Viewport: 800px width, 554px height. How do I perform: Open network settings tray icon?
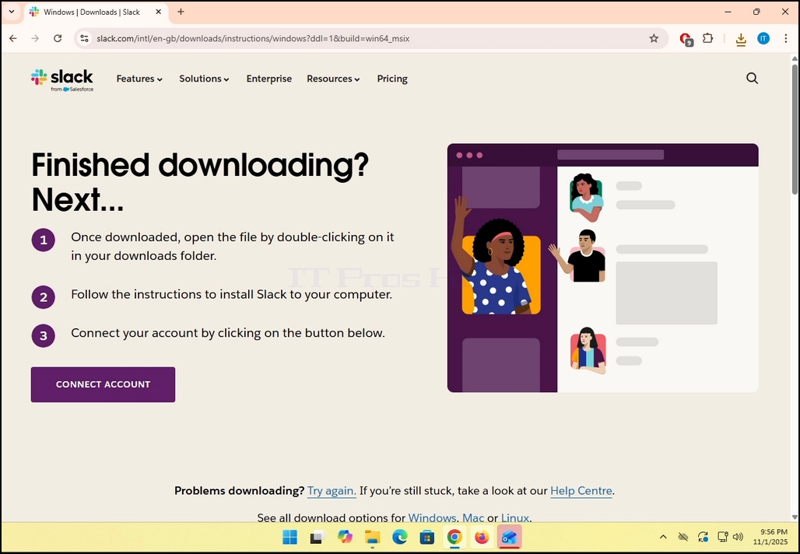pos(722,537)
